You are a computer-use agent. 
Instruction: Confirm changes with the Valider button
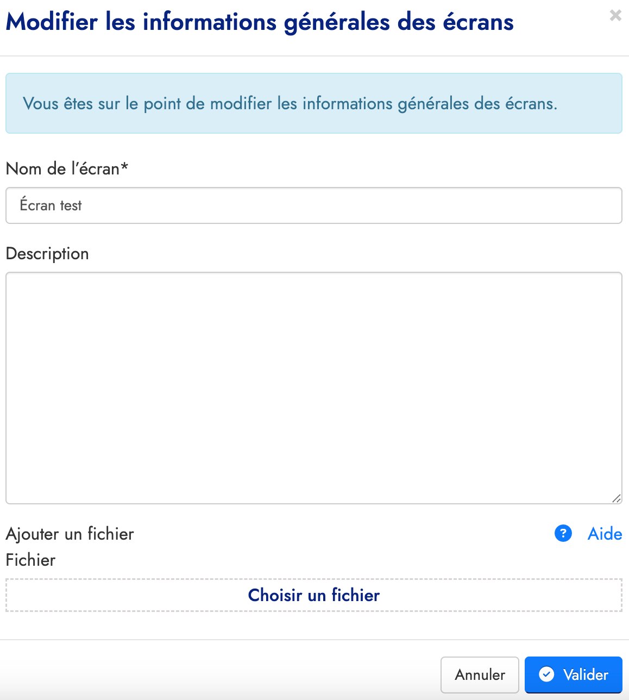[x=573, y=674]
